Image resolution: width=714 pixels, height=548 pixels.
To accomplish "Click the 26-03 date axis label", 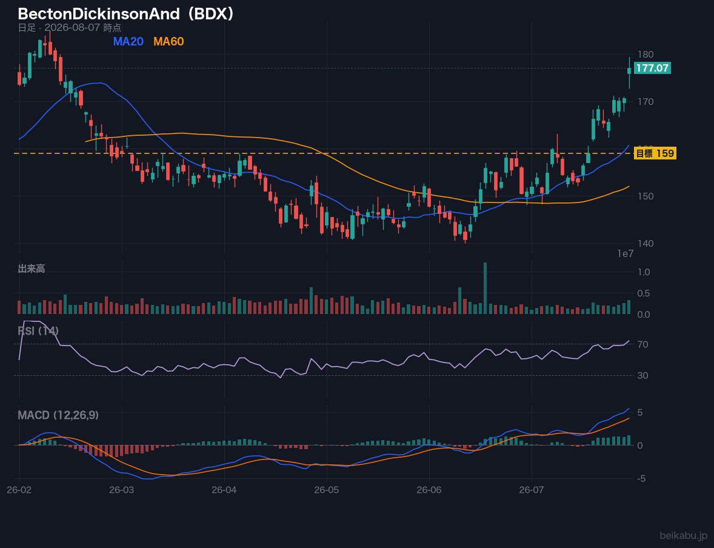I will [x=122, y=490].
